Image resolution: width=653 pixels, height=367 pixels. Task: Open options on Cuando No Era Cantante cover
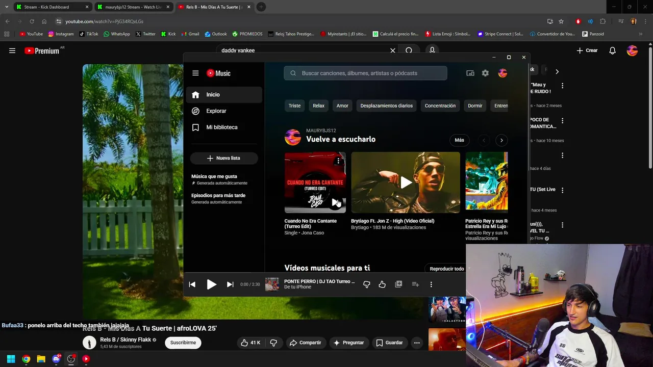coord(338,161)
